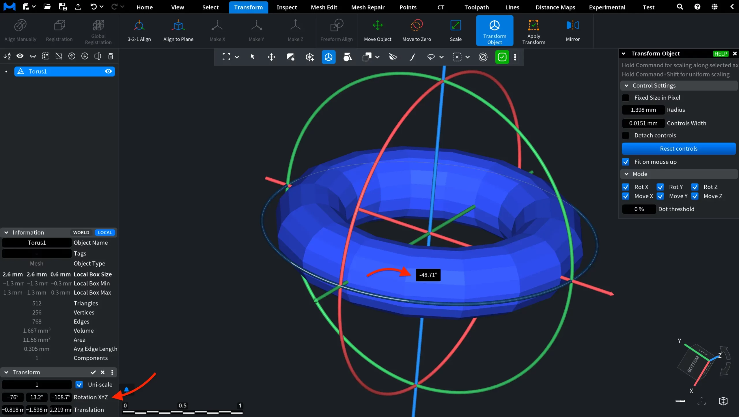Switch Information to WORLD coordinates

tap(81, 232)
